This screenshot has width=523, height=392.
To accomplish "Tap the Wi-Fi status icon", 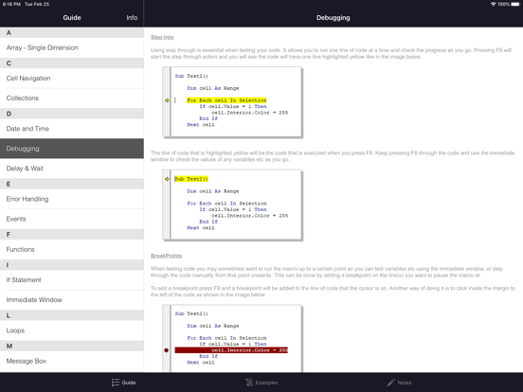I will coord(493,4).
